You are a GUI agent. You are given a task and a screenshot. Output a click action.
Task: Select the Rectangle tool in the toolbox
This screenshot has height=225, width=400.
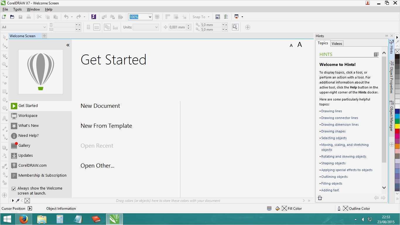(5, 92)
